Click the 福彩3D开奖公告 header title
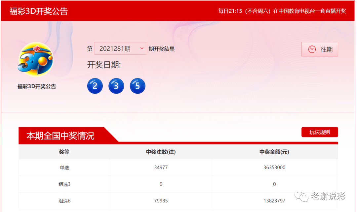 (38, 11)
